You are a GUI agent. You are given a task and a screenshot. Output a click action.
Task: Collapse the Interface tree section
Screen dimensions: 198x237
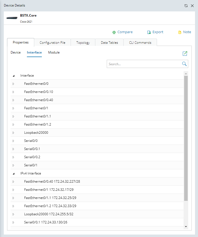click(13, 76)
